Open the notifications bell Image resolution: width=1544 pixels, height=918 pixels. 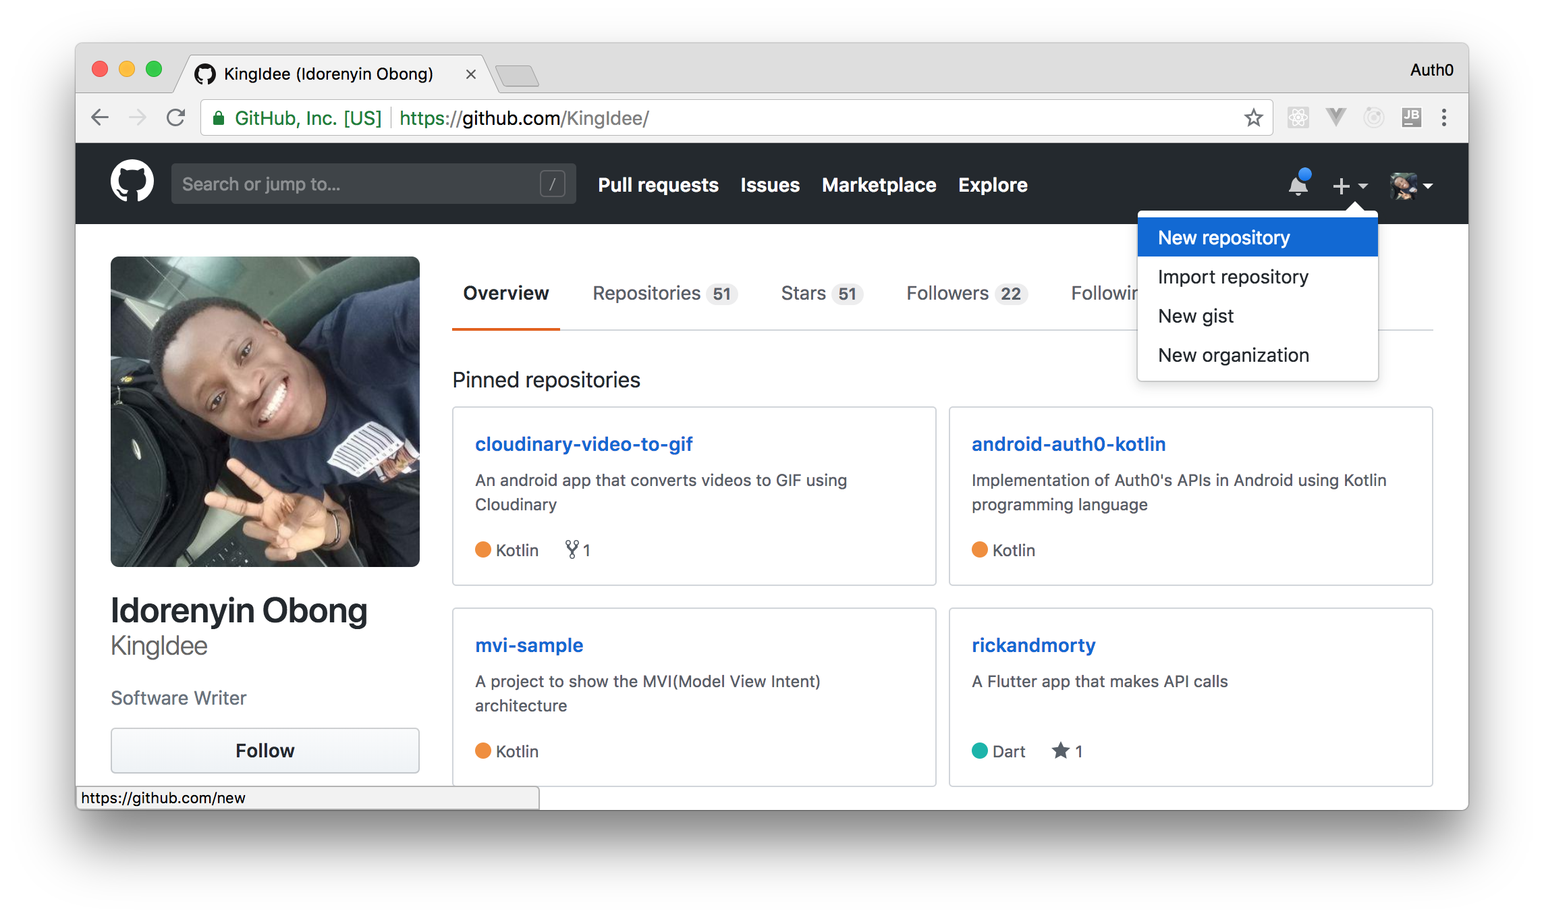tap(1298, 185)
